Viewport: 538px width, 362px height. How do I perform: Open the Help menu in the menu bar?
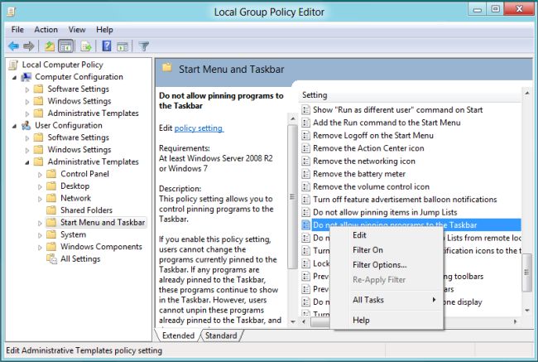click(x=104, y=30)
